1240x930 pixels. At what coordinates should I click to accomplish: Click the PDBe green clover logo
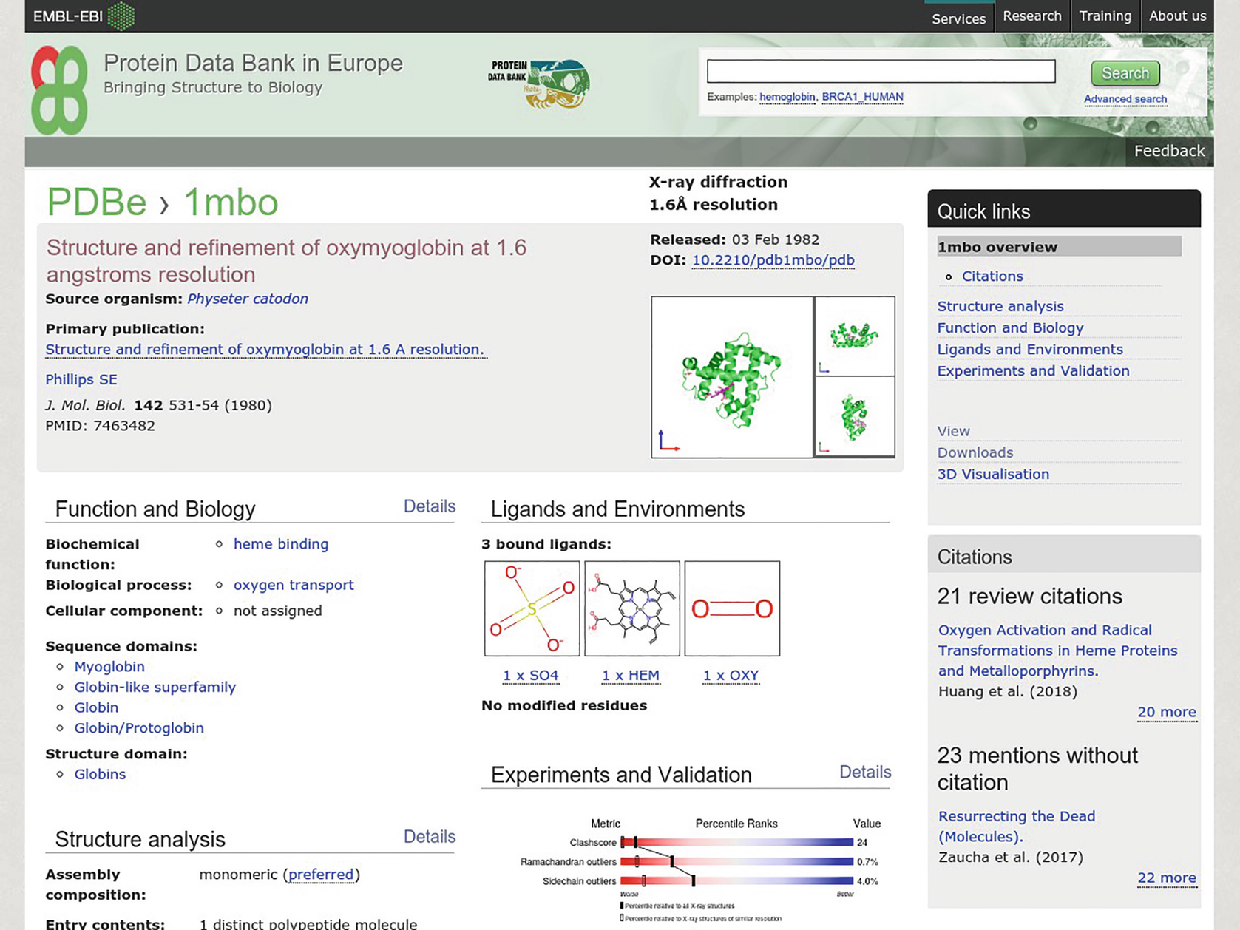(59, 89)
